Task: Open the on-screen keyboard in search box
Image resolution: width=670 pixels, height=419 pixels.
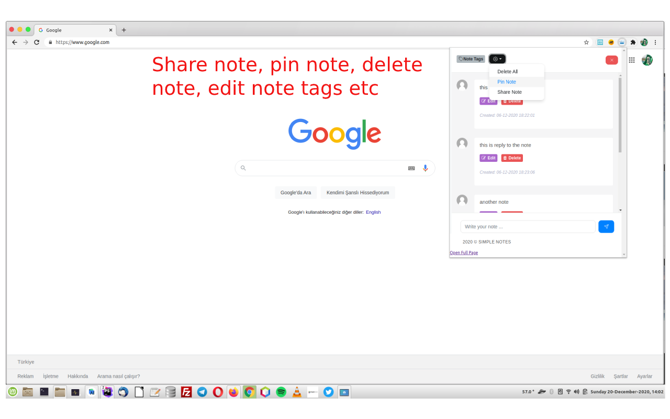Action: click(411, 168)
